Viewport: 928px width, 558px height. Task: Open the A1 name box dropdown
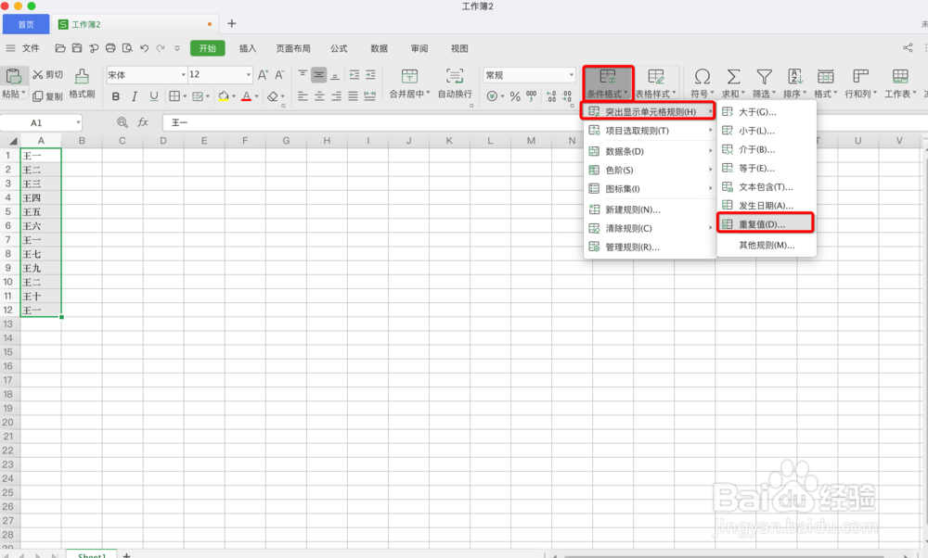point(78,123)
